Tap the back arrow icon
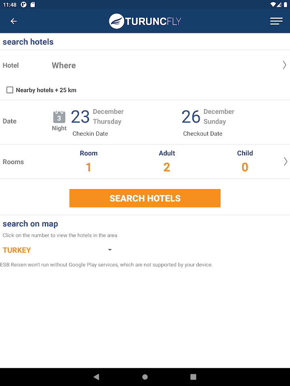Screen dimensions: 290x386 pyautogui.click(x=14, y=21)
